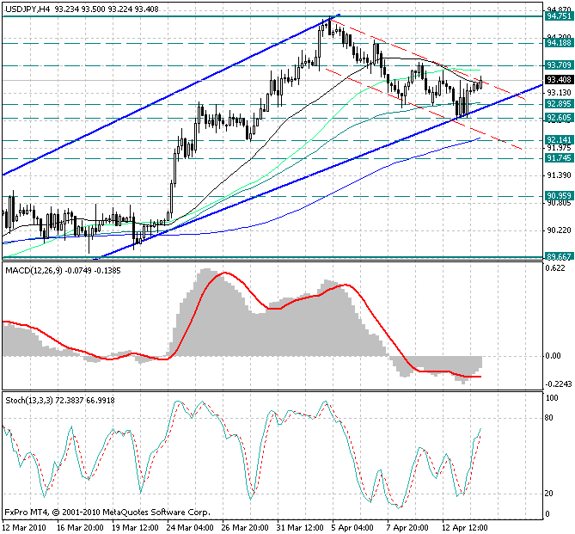Select the upper thick blue channel trendline
This screenshot has width=575, height=534.
[173, 95]
